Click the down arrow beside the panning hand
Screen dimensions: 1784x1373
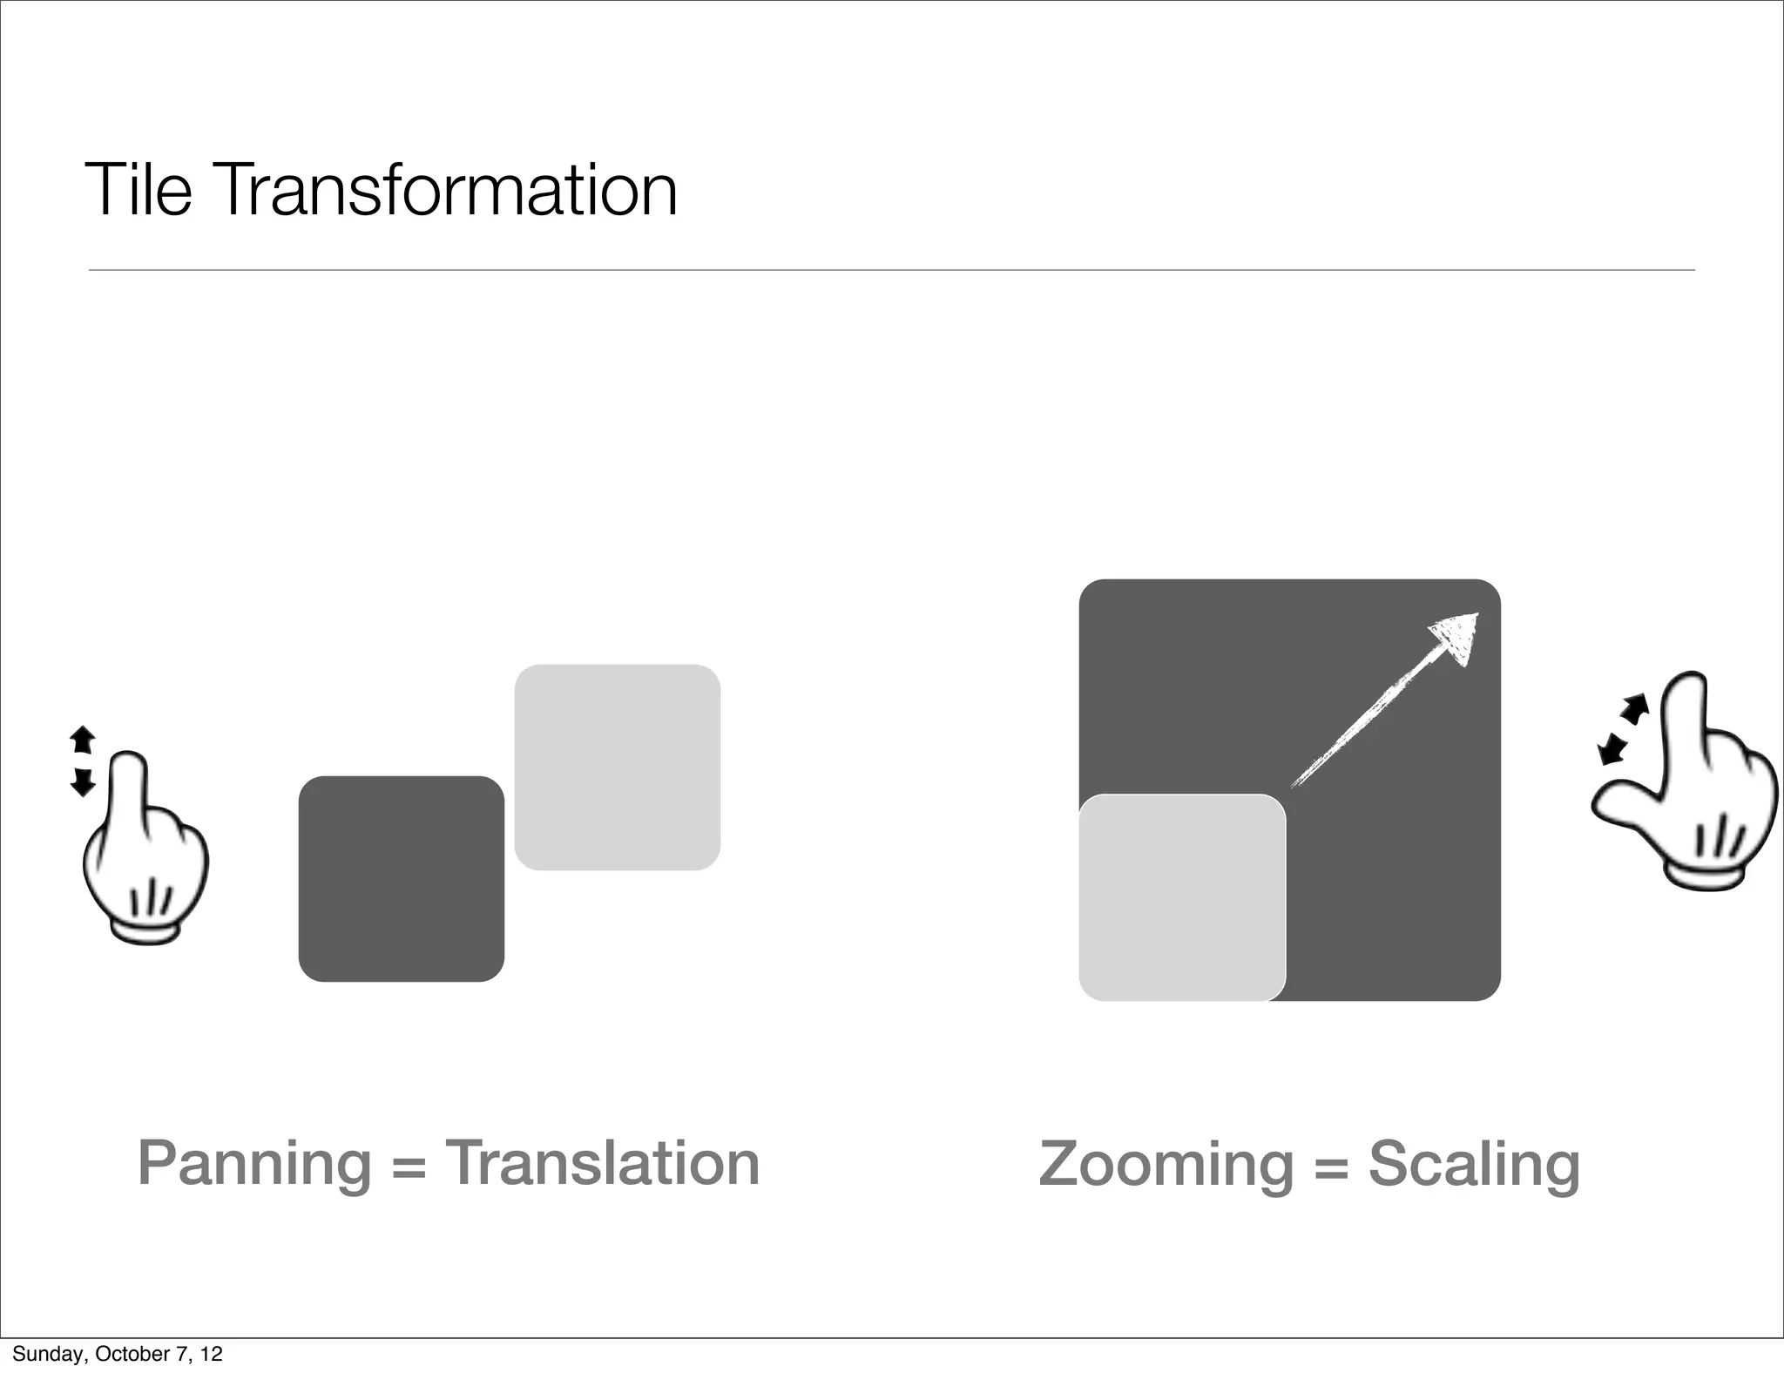point(82,781)
